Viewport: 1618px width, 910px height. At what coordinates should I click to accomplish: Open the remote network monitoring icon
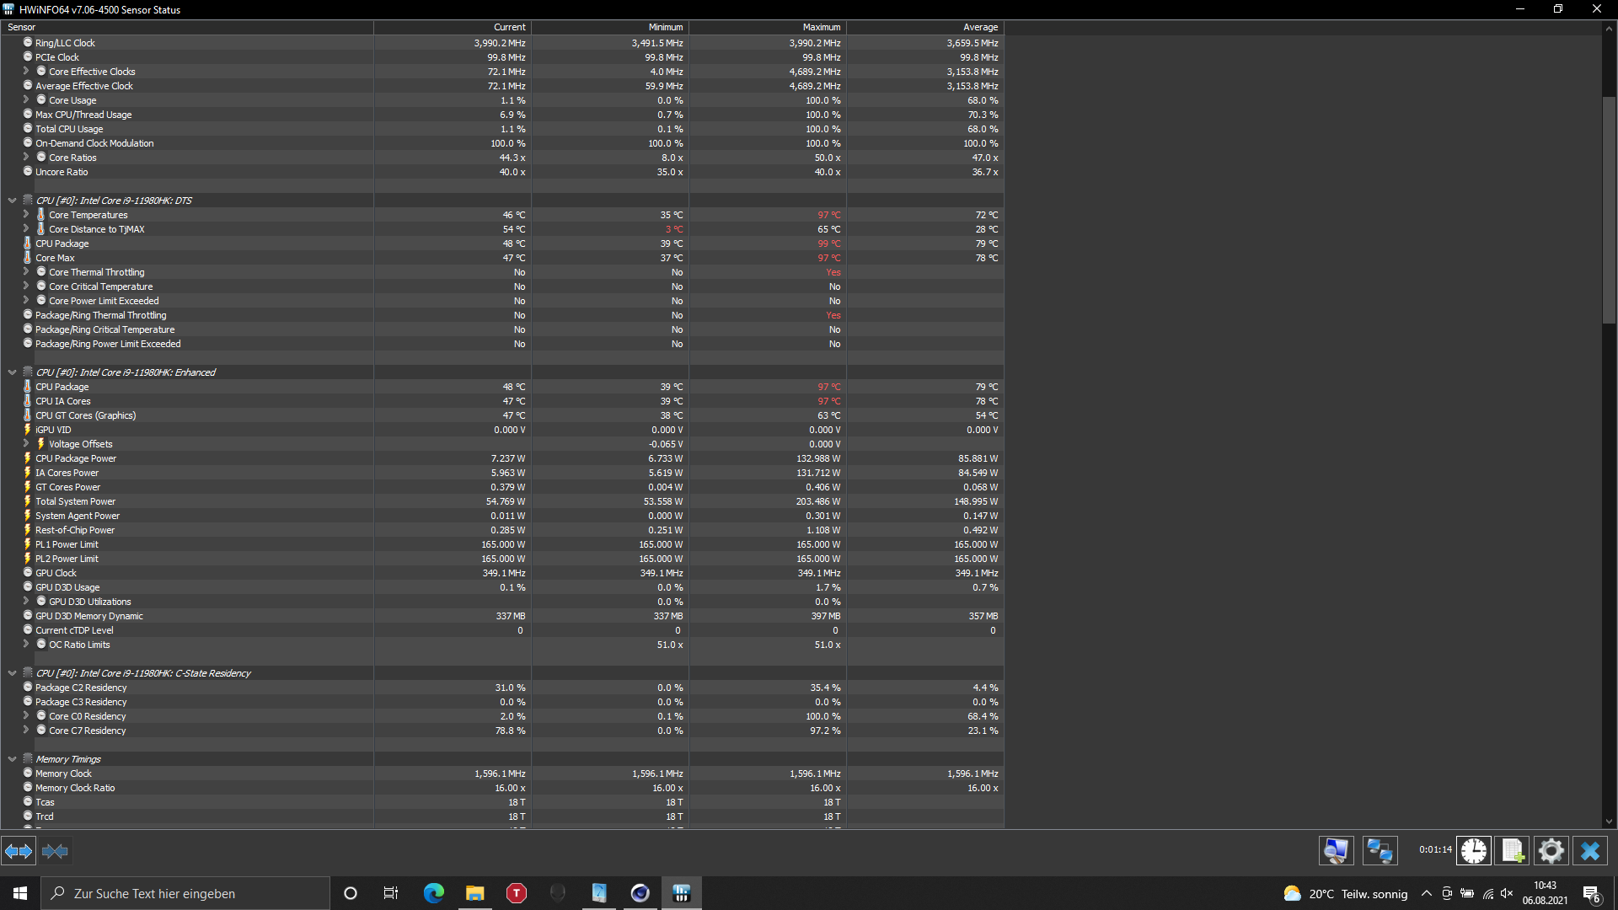pos(1380,851)
